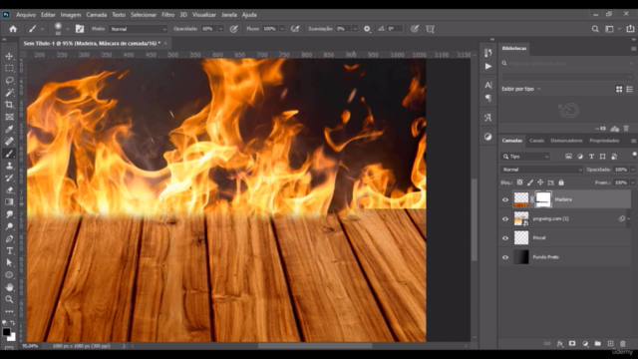Select the Brush tool in toolbar
The width and height of the screenshot is (638, 359).
coord(9,154)
